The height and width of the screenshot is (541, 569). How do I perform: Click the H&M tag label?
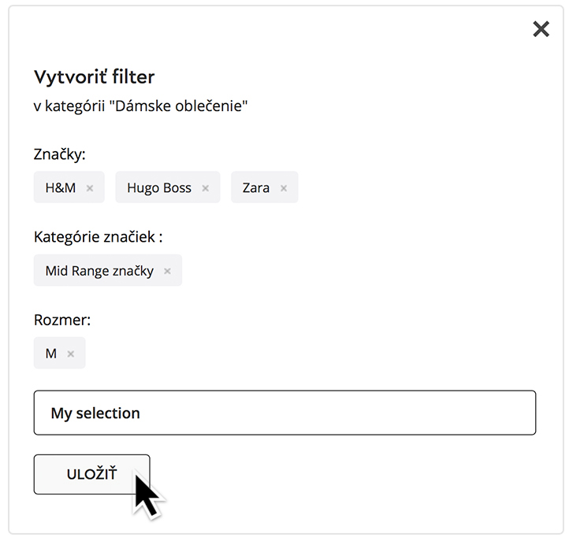click(61, 188)
